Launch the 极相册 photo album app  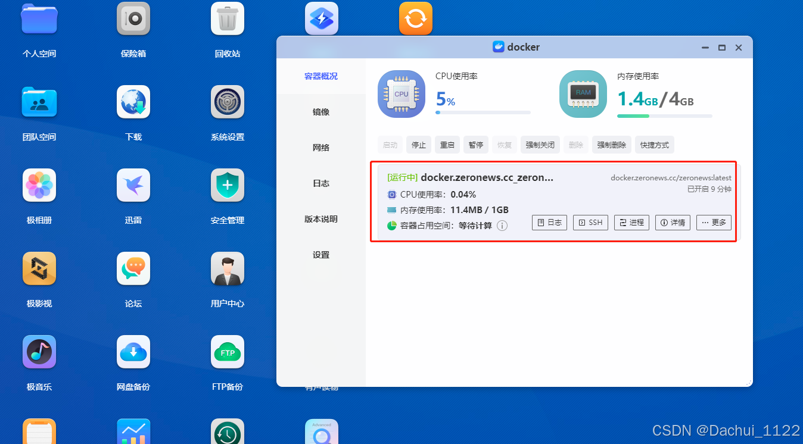click(39, 185)
